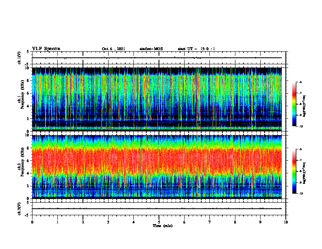The image size is (322, 249).
Task: Click the "3" tick on the time axis
Action: (x=108, y=222)
